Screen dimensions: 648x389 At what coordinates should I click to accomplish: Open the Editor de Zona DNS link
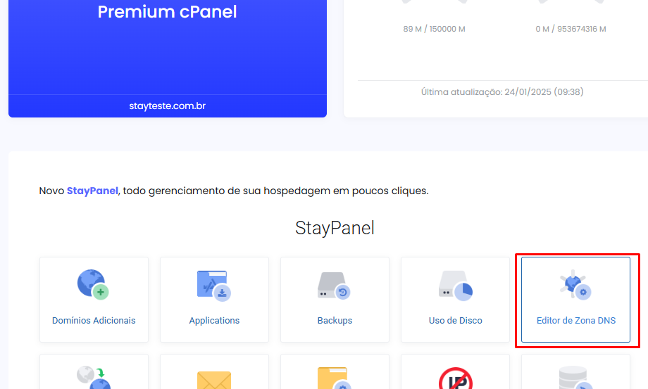click(x=576, y=321)
